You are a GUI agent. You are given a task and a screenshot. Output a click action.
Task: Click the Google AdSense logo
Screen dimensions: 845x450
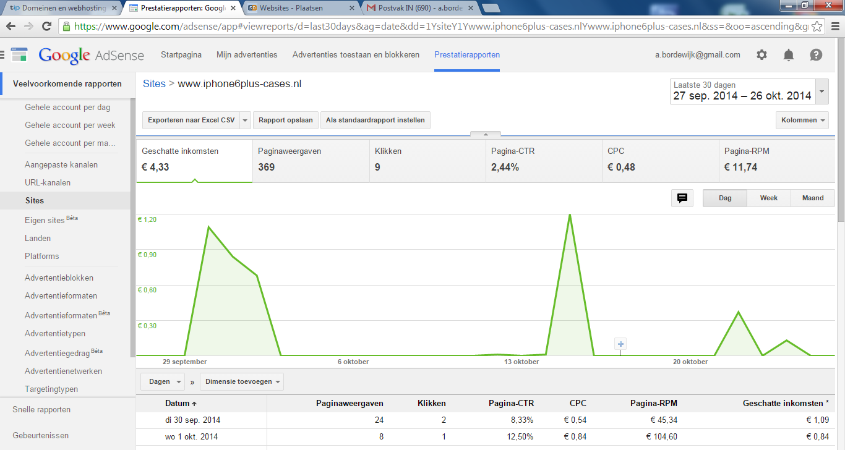(92, 55)
